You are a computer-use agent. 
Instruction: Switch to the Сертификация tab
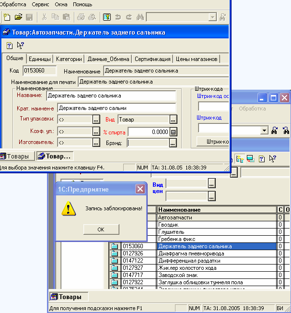(152, 59)
